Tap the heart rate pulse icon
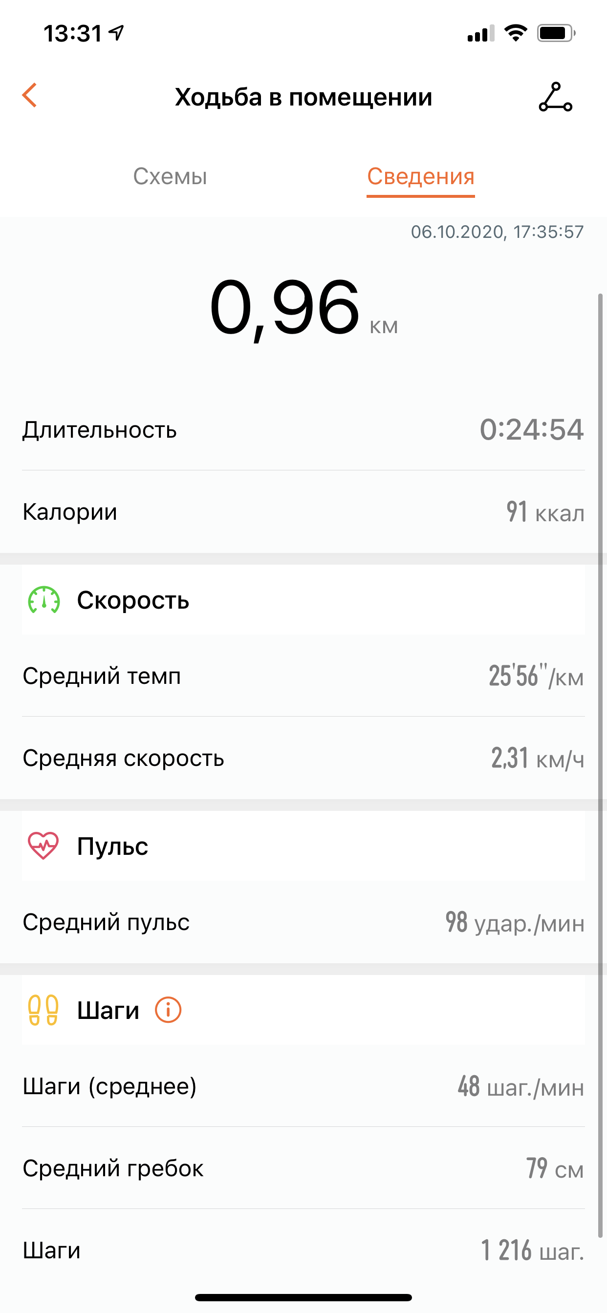The width and height of the screenshot is (607, 1313). coord(43,846)
